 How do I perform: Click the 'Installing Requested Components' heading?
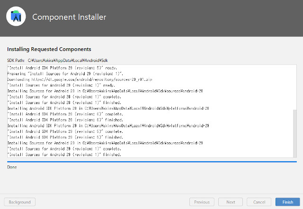point(49,49)
